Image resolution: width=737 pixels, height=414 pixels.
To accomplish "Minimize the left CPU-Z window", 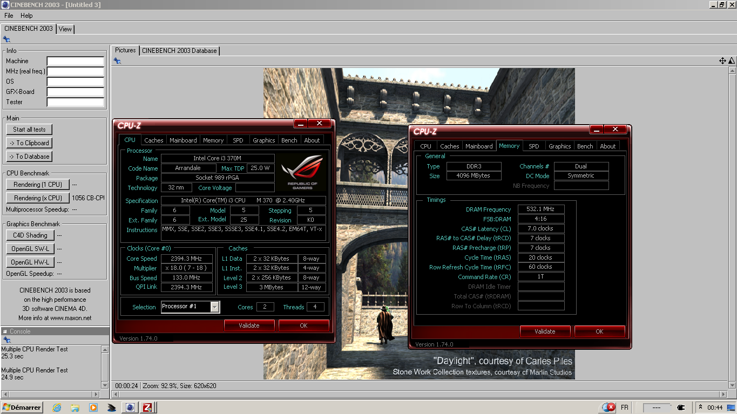I will click(301, 124).
